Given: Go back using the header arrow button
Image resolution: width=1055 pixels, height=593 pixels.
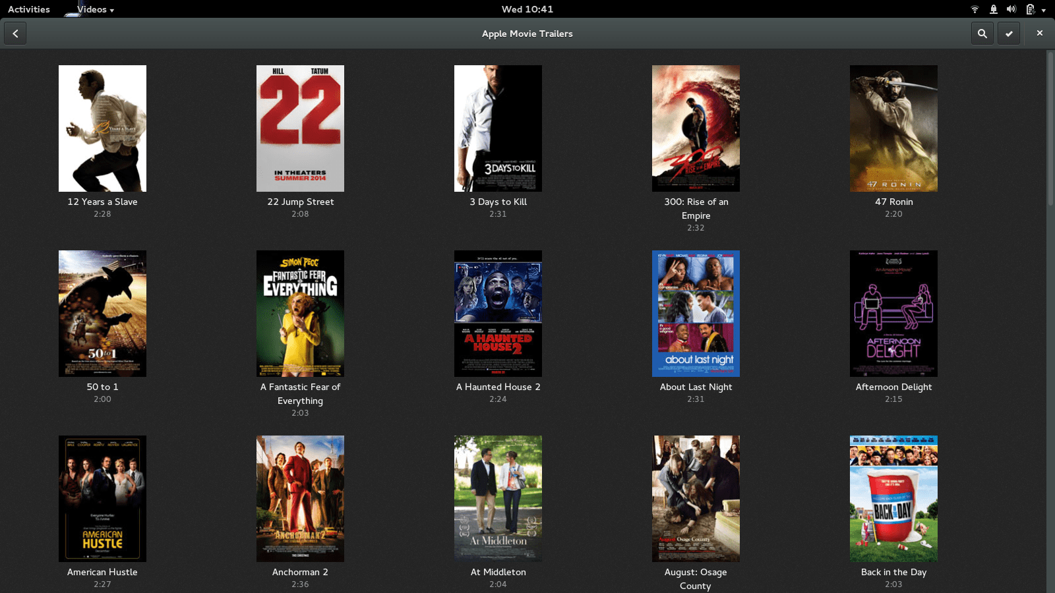Looking at the screenshot, I should point(15,34).
